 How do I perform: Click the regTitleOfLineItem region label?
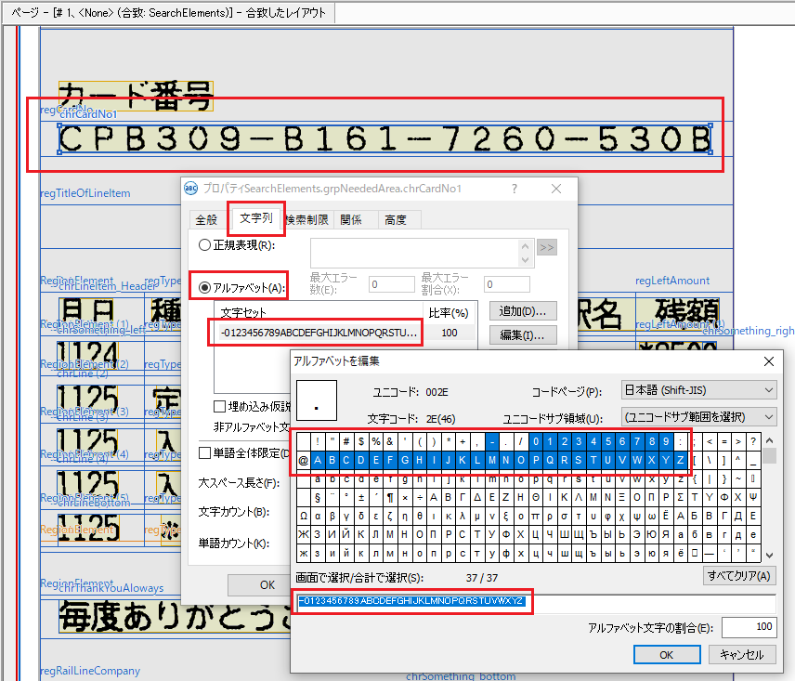click(85, 193)
